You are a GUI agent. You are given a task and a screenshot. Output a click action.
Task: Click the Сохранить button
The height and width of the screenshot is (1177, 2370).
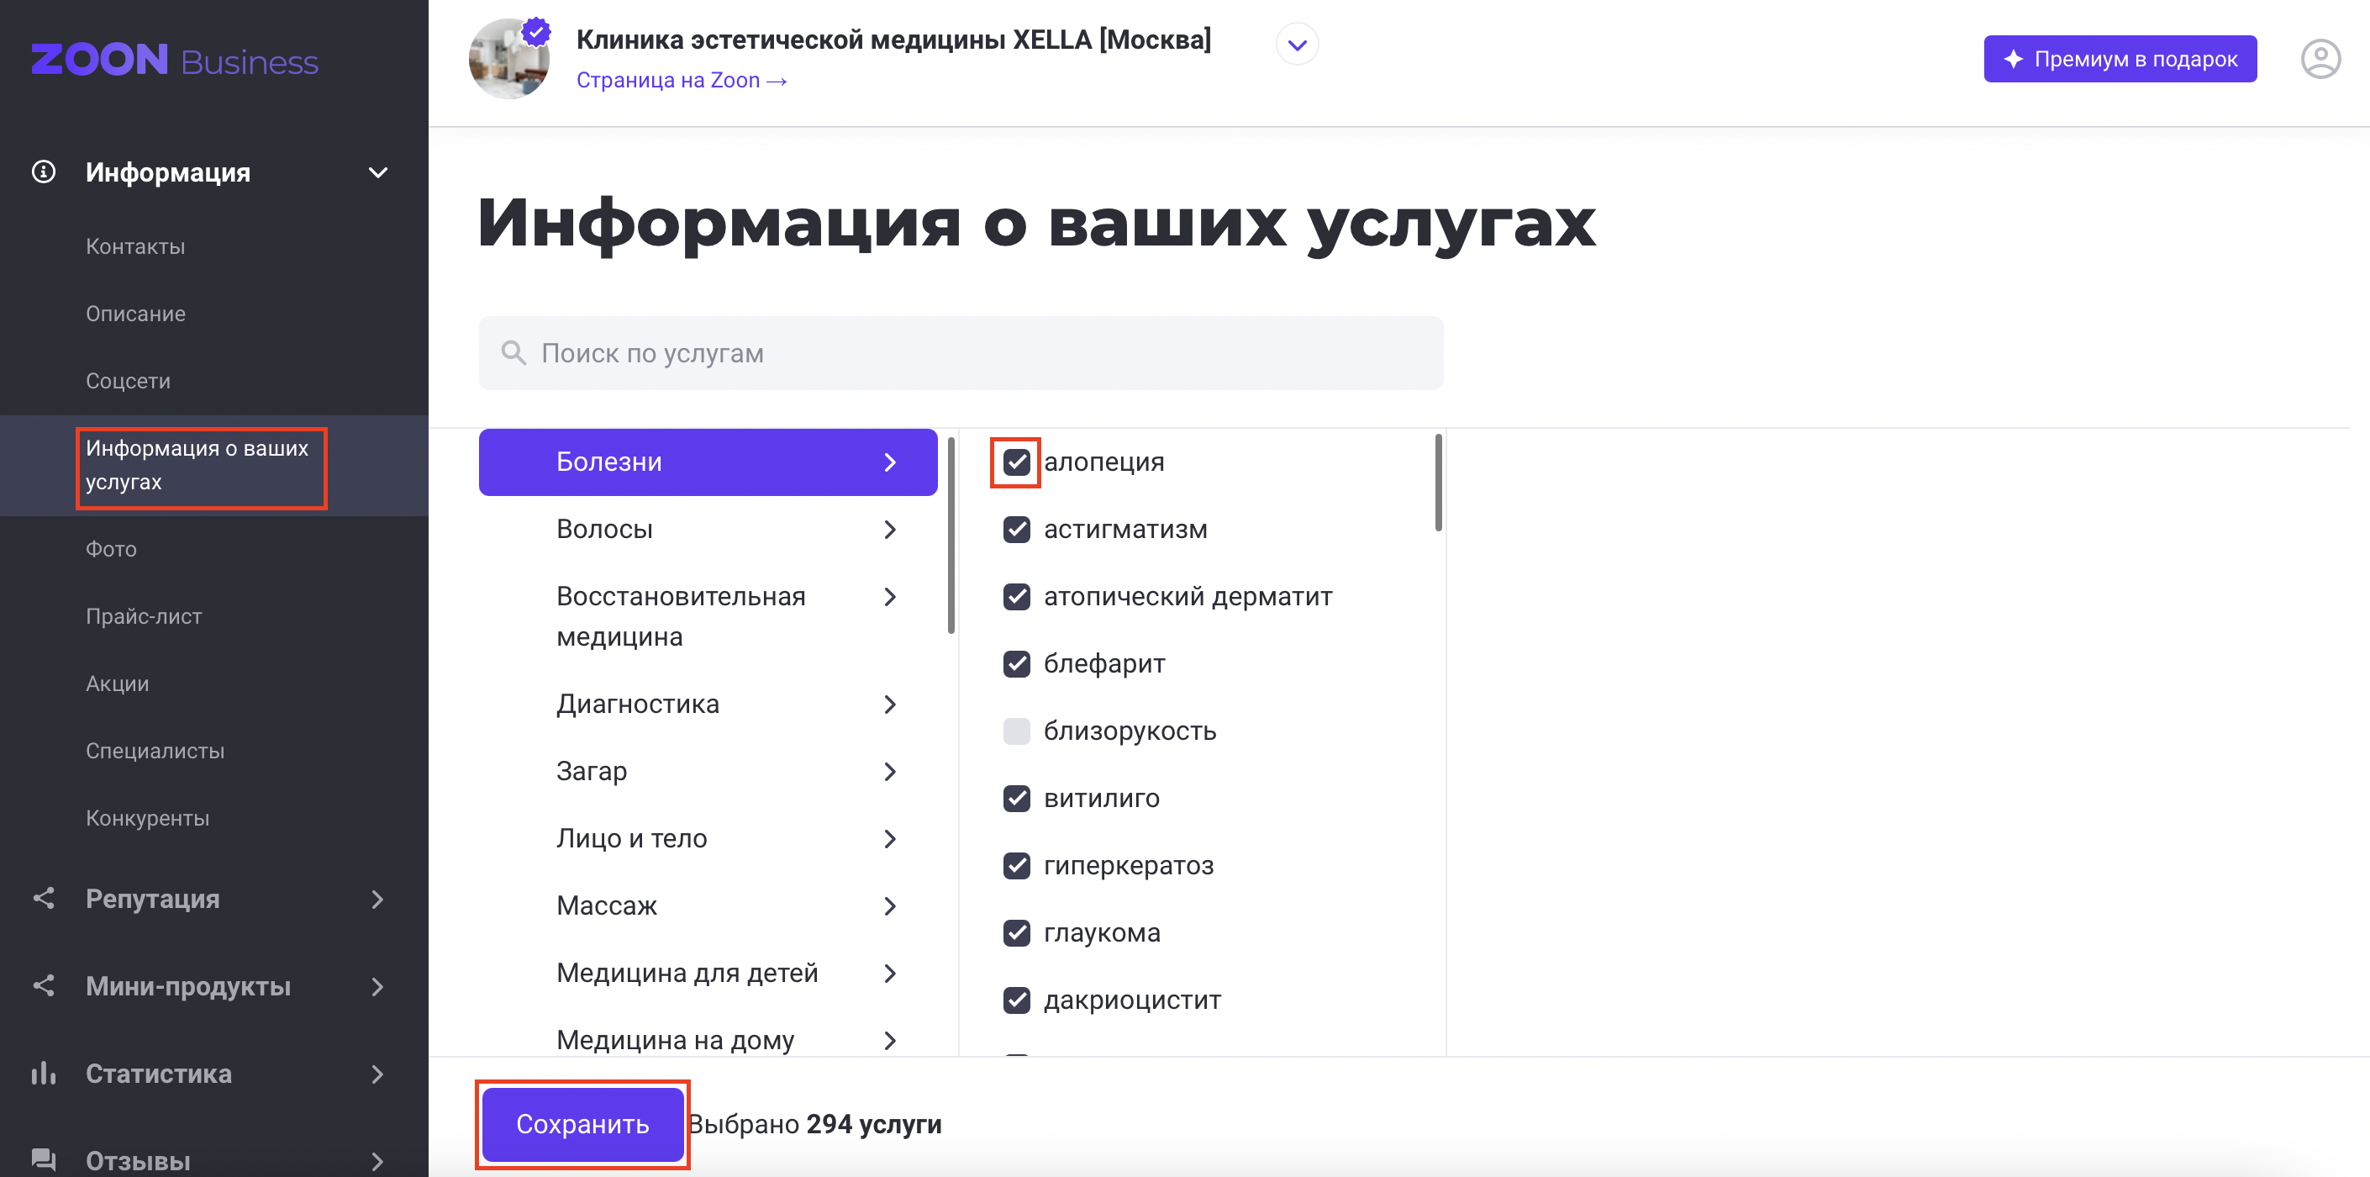[x=582, y=1124]
